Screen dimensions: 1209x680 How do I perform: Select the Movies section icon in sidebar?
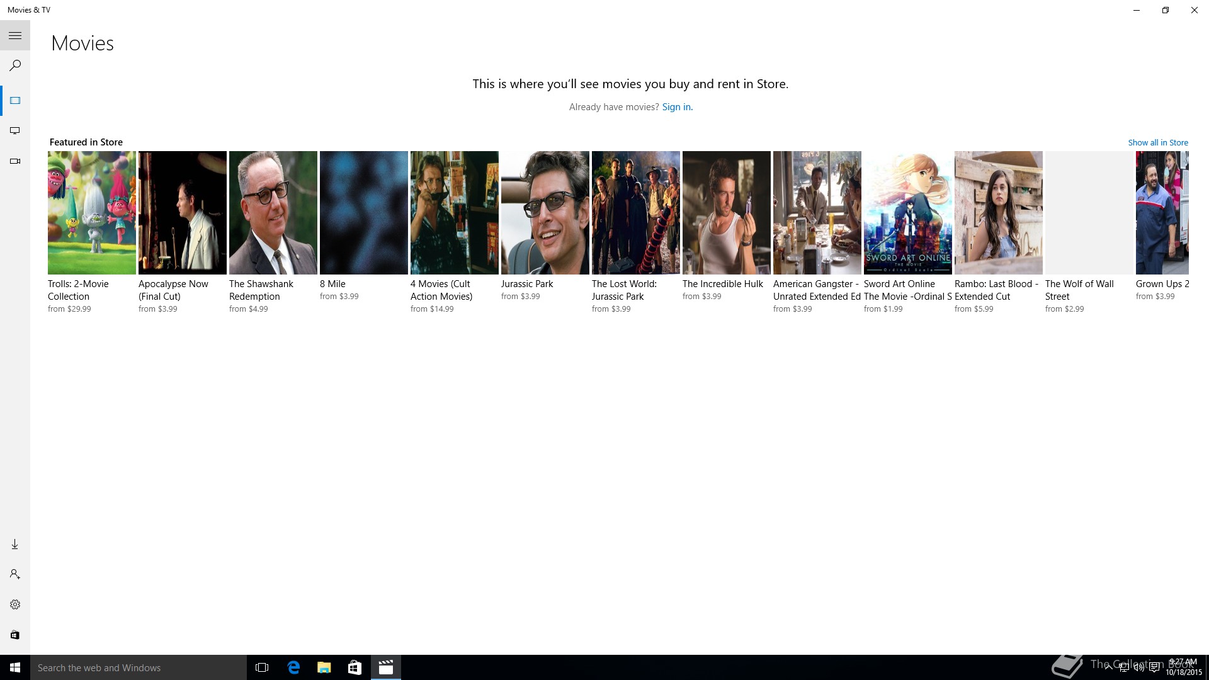(x=15, y=101)
